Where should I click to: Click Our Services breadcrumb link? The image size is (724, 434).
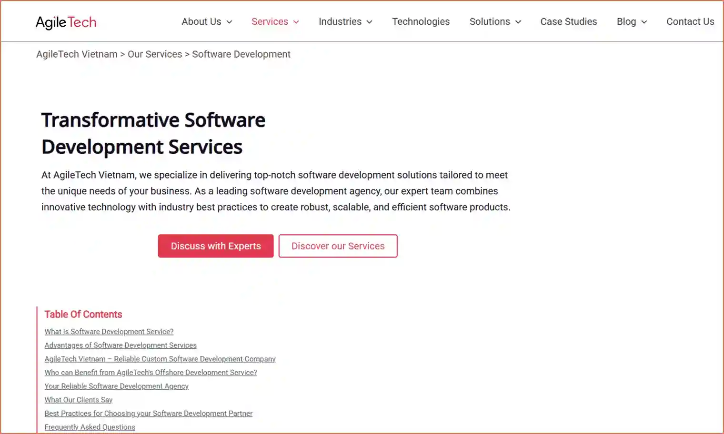point(155,54)
